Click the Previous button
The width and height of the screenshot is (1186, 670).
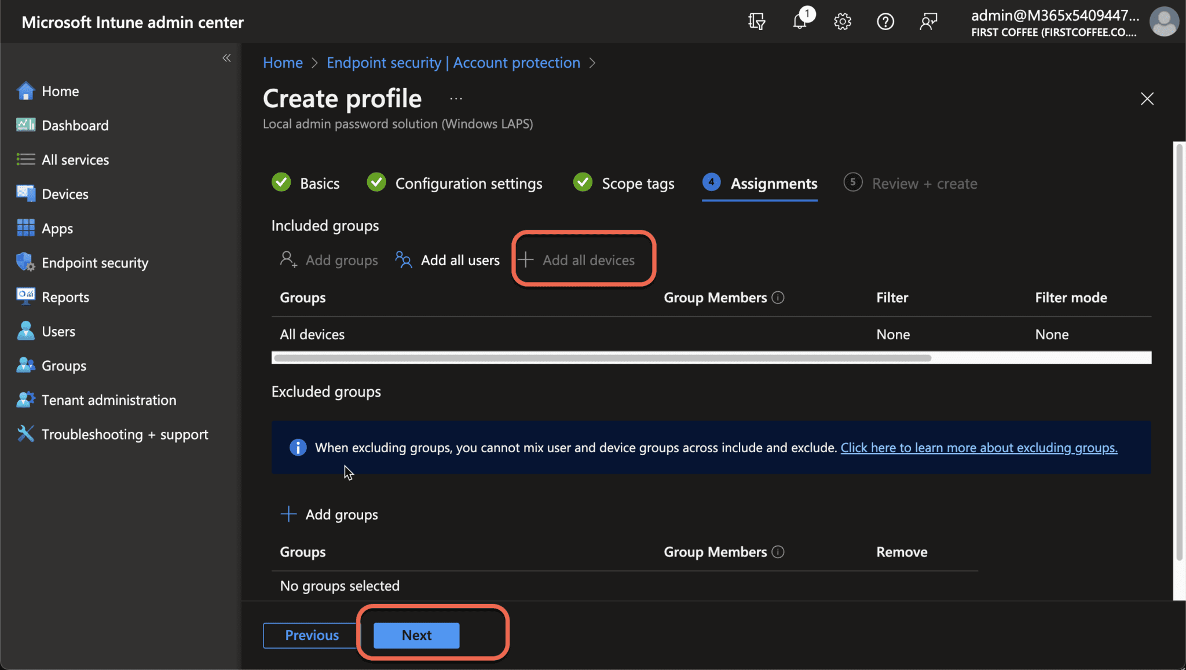click(311, 635)
